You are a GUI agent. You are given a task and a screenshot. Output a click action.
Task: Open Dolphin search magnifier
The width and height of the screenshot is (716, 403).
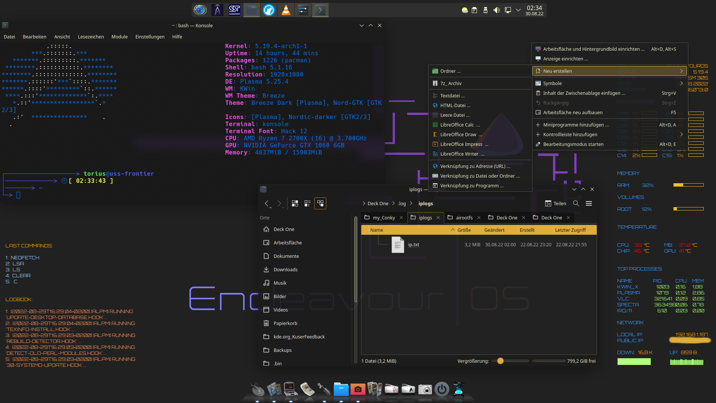pos(576,203)
